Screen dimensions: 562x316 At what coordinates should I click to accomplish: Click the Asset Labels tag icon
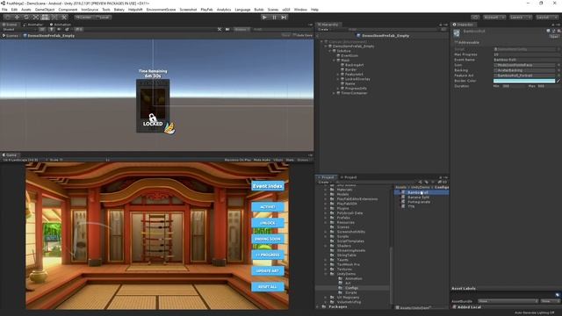[558, 295]
